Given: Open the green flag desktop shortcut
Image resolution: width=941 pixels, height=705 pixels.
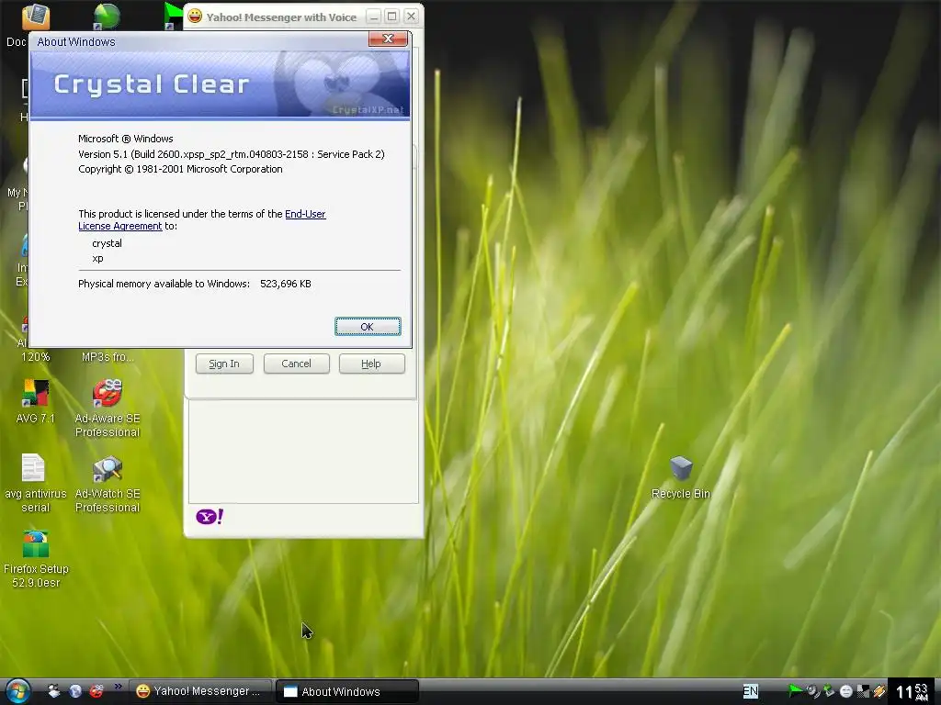Looking at the screenshot, I should tap(173, 17).
